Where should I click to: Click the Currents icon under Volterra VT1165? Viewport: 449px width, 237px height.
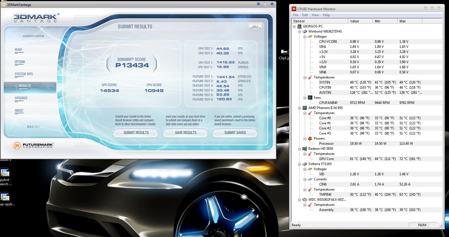click(x=310, y=179)
